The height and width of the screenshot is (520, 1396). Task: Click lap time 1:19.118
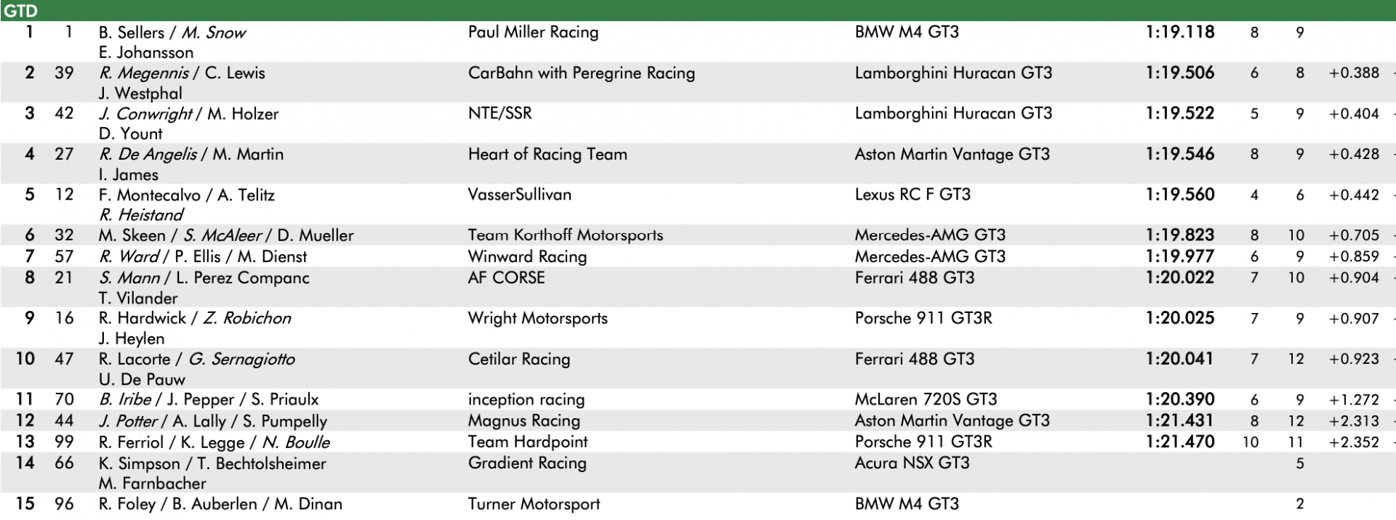pyautogui.click(x=1179, y=33)
